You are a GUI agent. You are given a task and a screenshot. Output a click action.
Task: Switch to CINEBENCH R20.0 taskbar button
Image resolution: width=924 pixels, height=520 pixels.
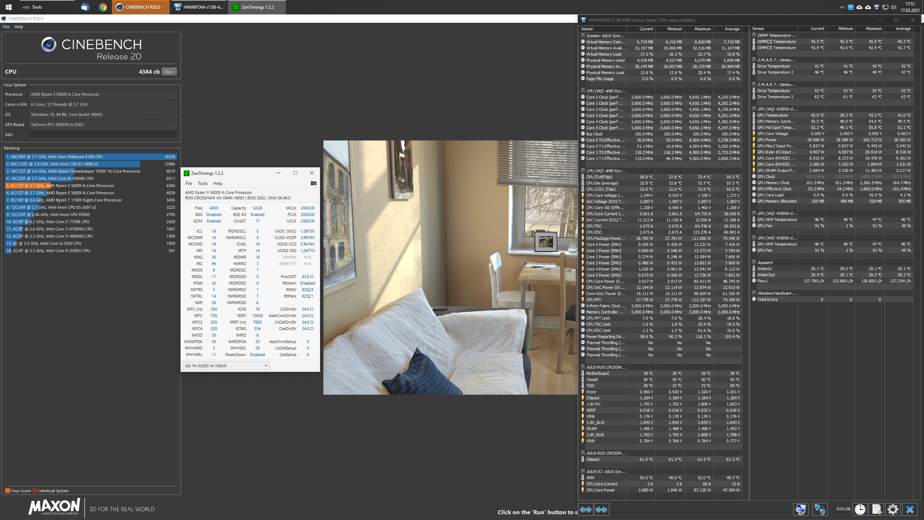[x=141, y=7]
